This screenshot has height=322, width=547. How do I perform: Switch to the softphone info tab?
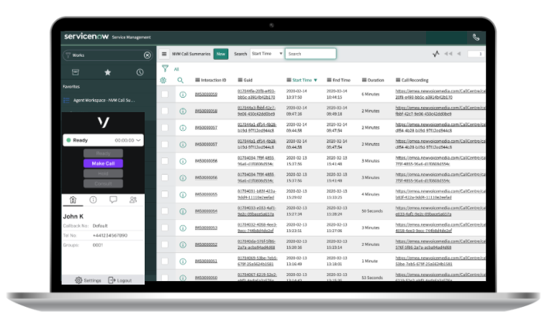93,200
